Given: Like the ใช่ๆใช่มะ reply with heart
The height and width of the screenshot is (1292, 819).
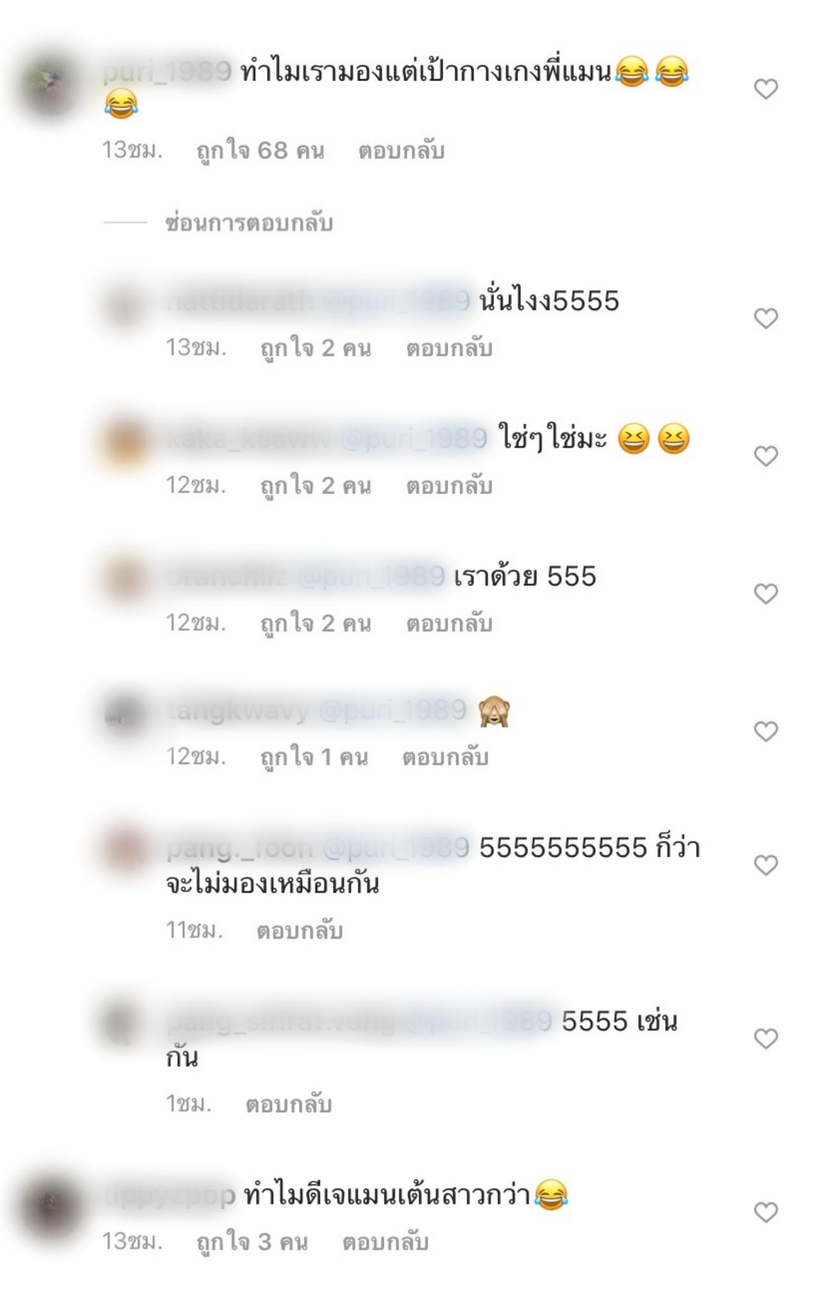Looking at the screenshot, I should tap(765, 456).
